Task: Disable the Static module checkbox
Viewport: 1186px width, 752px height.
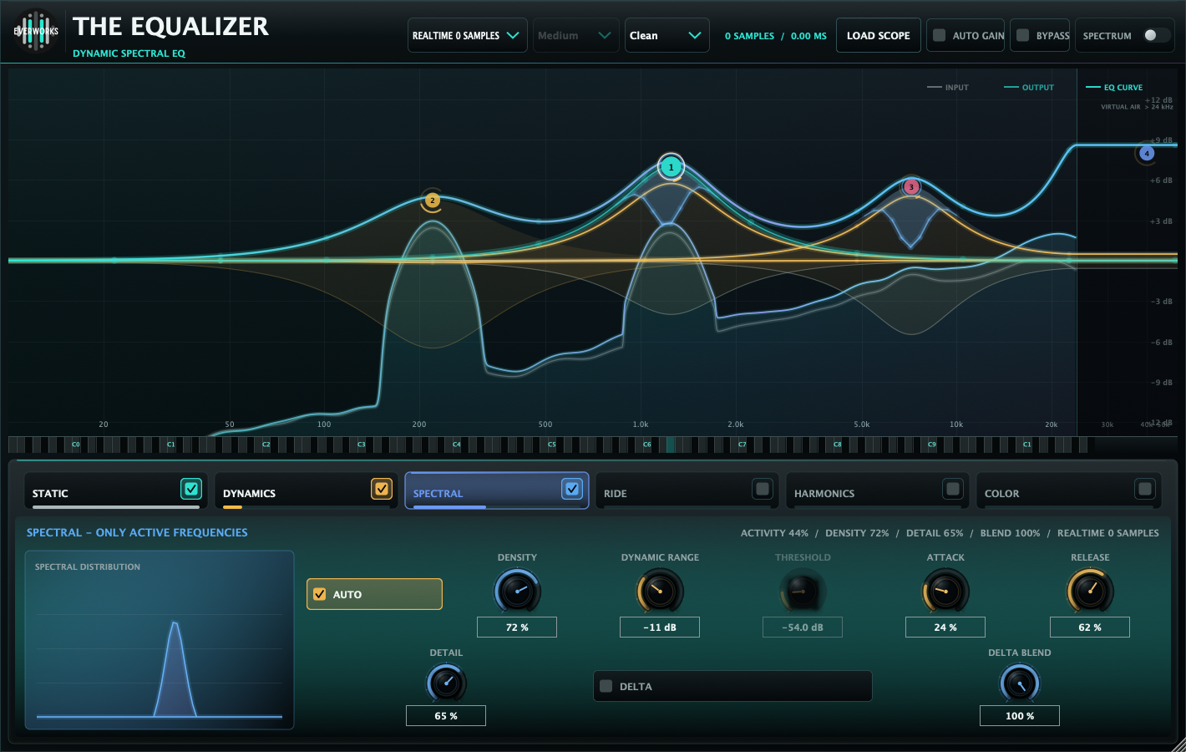Action: [191, 489]
